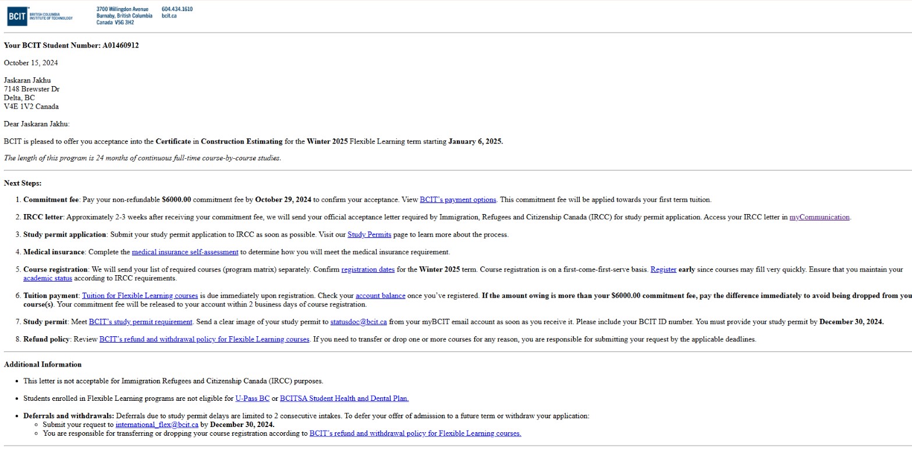This screenshot has height=452, width=912.
Task: Click the international_flex@bcit.ca email link
Action: pyautogui.click(x=157, y=425)
